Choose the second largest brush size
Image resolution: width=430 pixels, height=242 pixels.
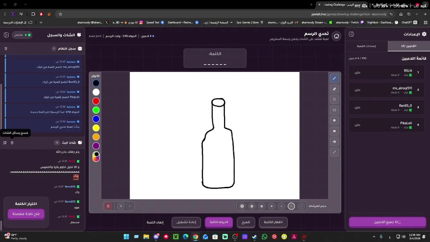pos(252,206)
